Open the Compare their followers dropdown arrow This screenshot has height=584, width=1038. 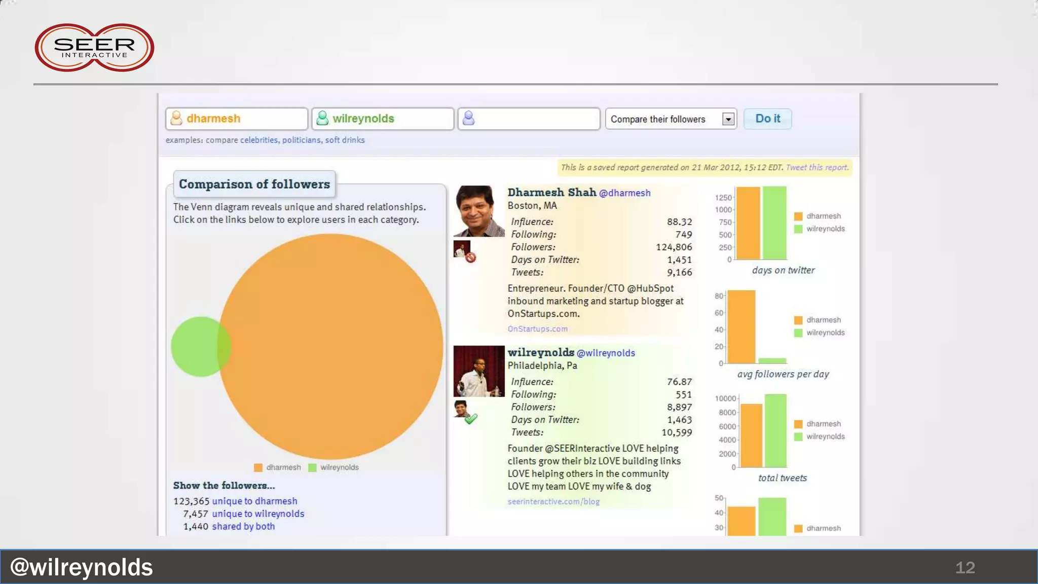pos(728,119)
